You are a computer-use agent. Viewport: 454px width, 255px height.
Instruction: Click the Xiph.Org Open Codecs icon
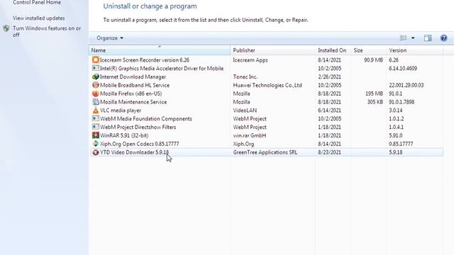pos(96,144)
